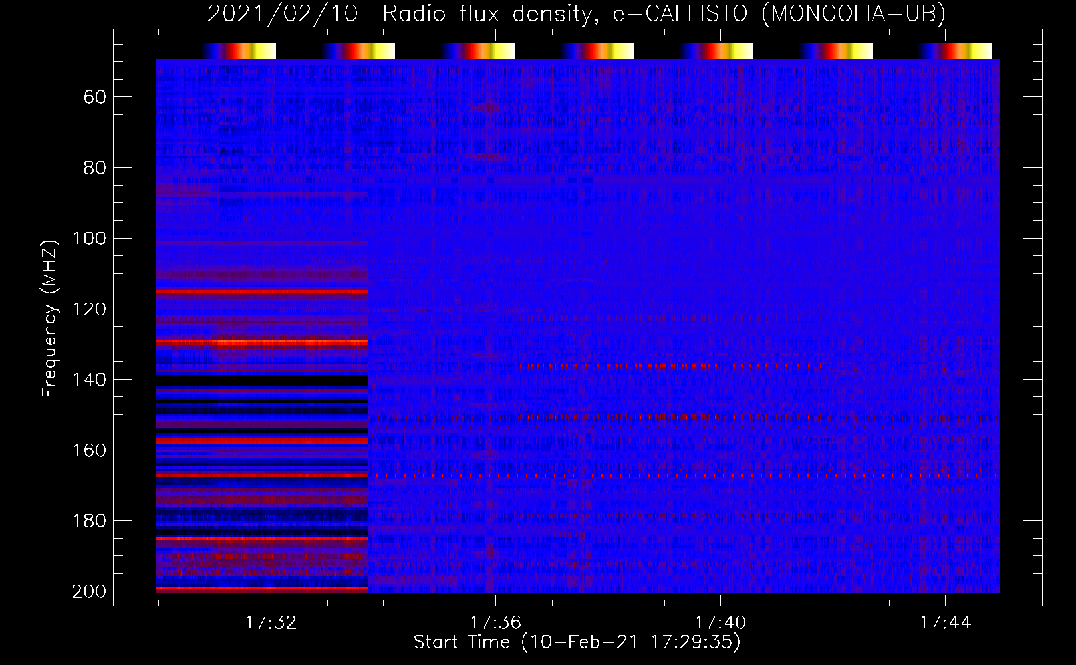1076x665 pixels.
Task: Click the 160 frequency tick label
Action: (x=89, y=450)
